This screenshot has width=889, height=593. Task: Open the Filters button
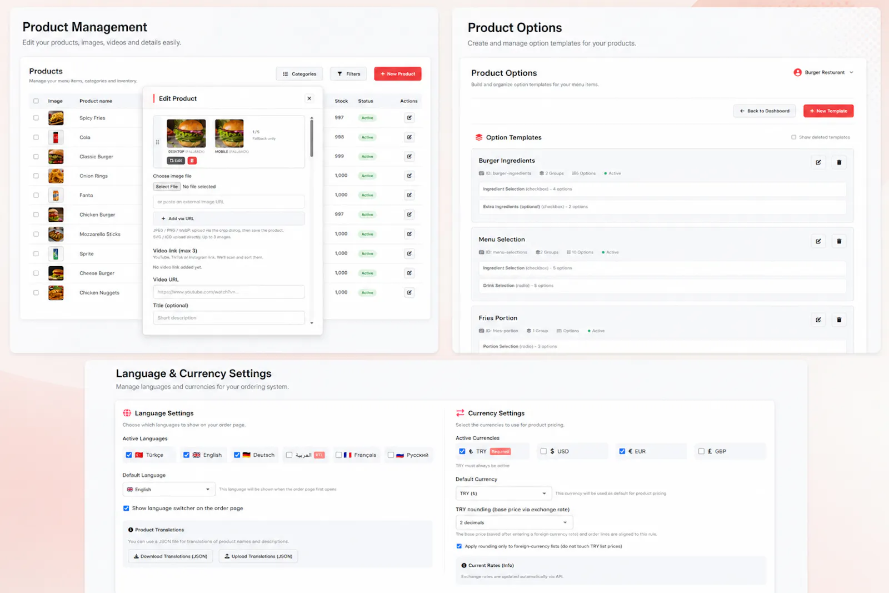[x=348, y=74]
